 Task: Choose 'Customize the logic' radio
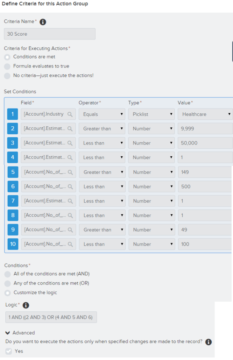[8, 293]
